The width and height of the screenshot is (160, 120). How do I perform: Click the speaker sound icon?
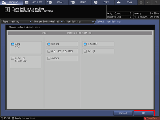click(x=148, y=2)
